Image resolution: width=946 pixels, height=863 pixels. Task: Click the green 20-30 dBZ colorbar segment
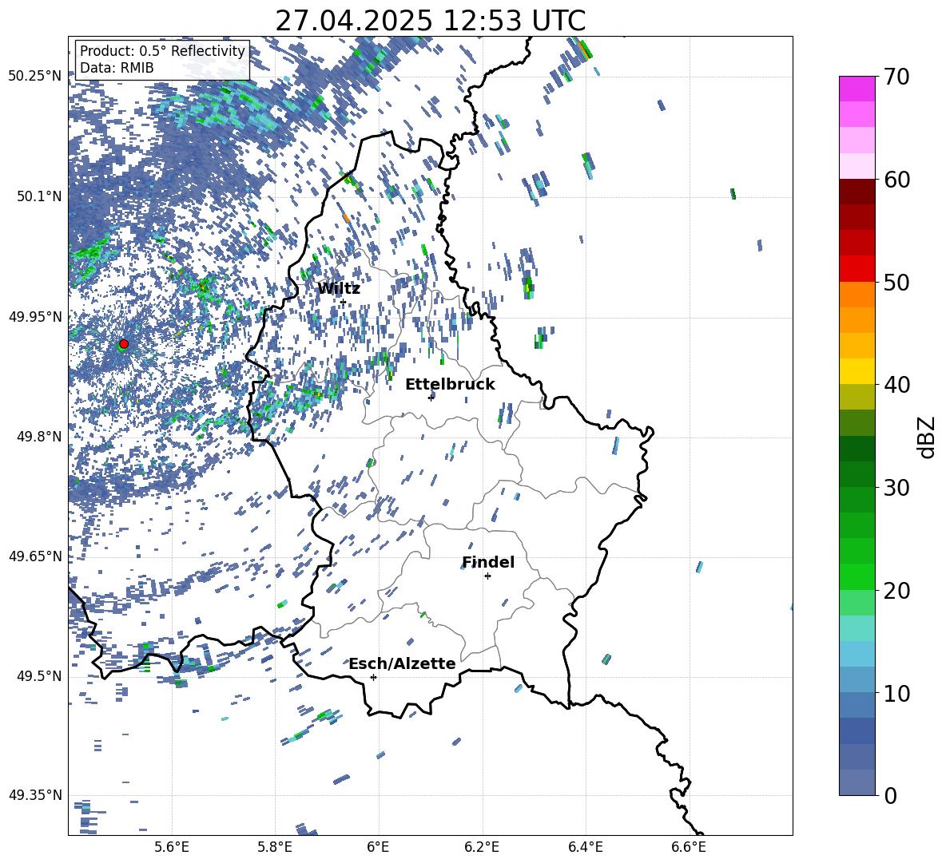click(x=857, y=539)
